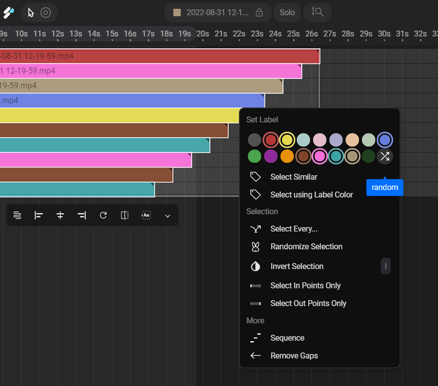Click the flip/mirror icon in the toolbar
This screenshot has height=386, width=438.
coord(124,215)
